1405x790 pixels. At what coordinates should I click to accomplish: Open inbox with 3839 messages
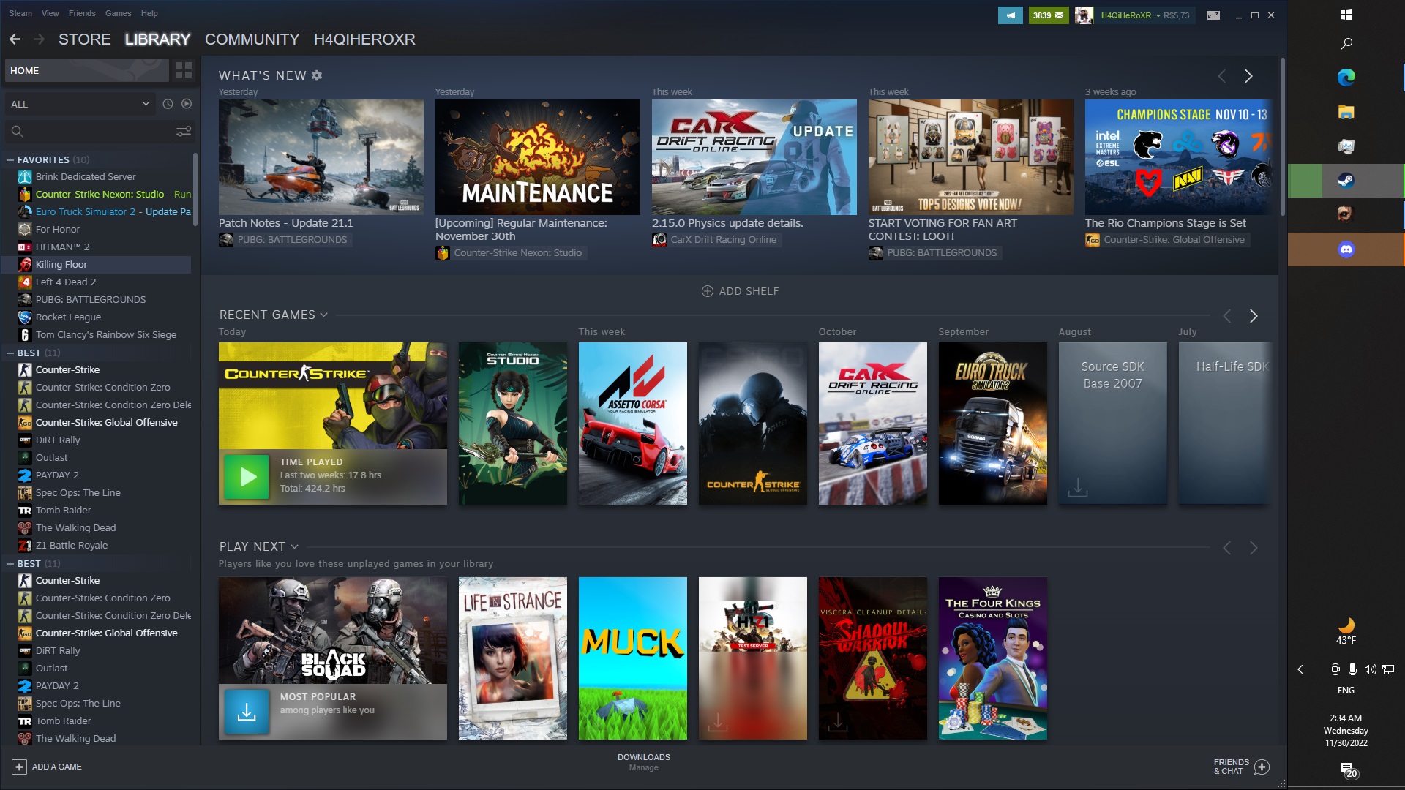(x=1048, y=15)
